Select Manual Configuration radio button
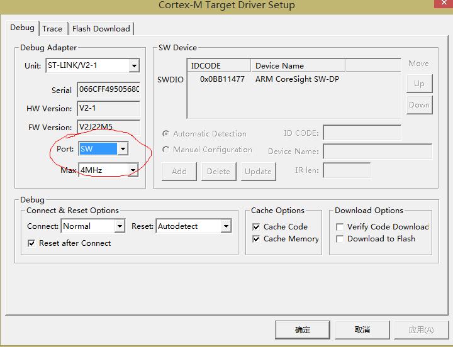 [165, 150]
